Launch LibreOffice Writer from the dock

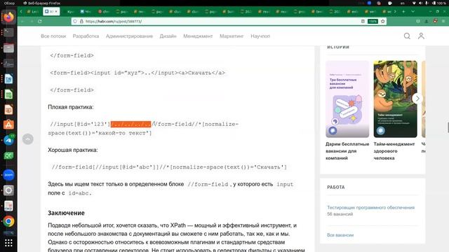point(8,78)
